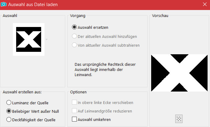210x127 pixels.
Task: Check Auf Leinwandgröße reduzieren
Action: (74, 111)
